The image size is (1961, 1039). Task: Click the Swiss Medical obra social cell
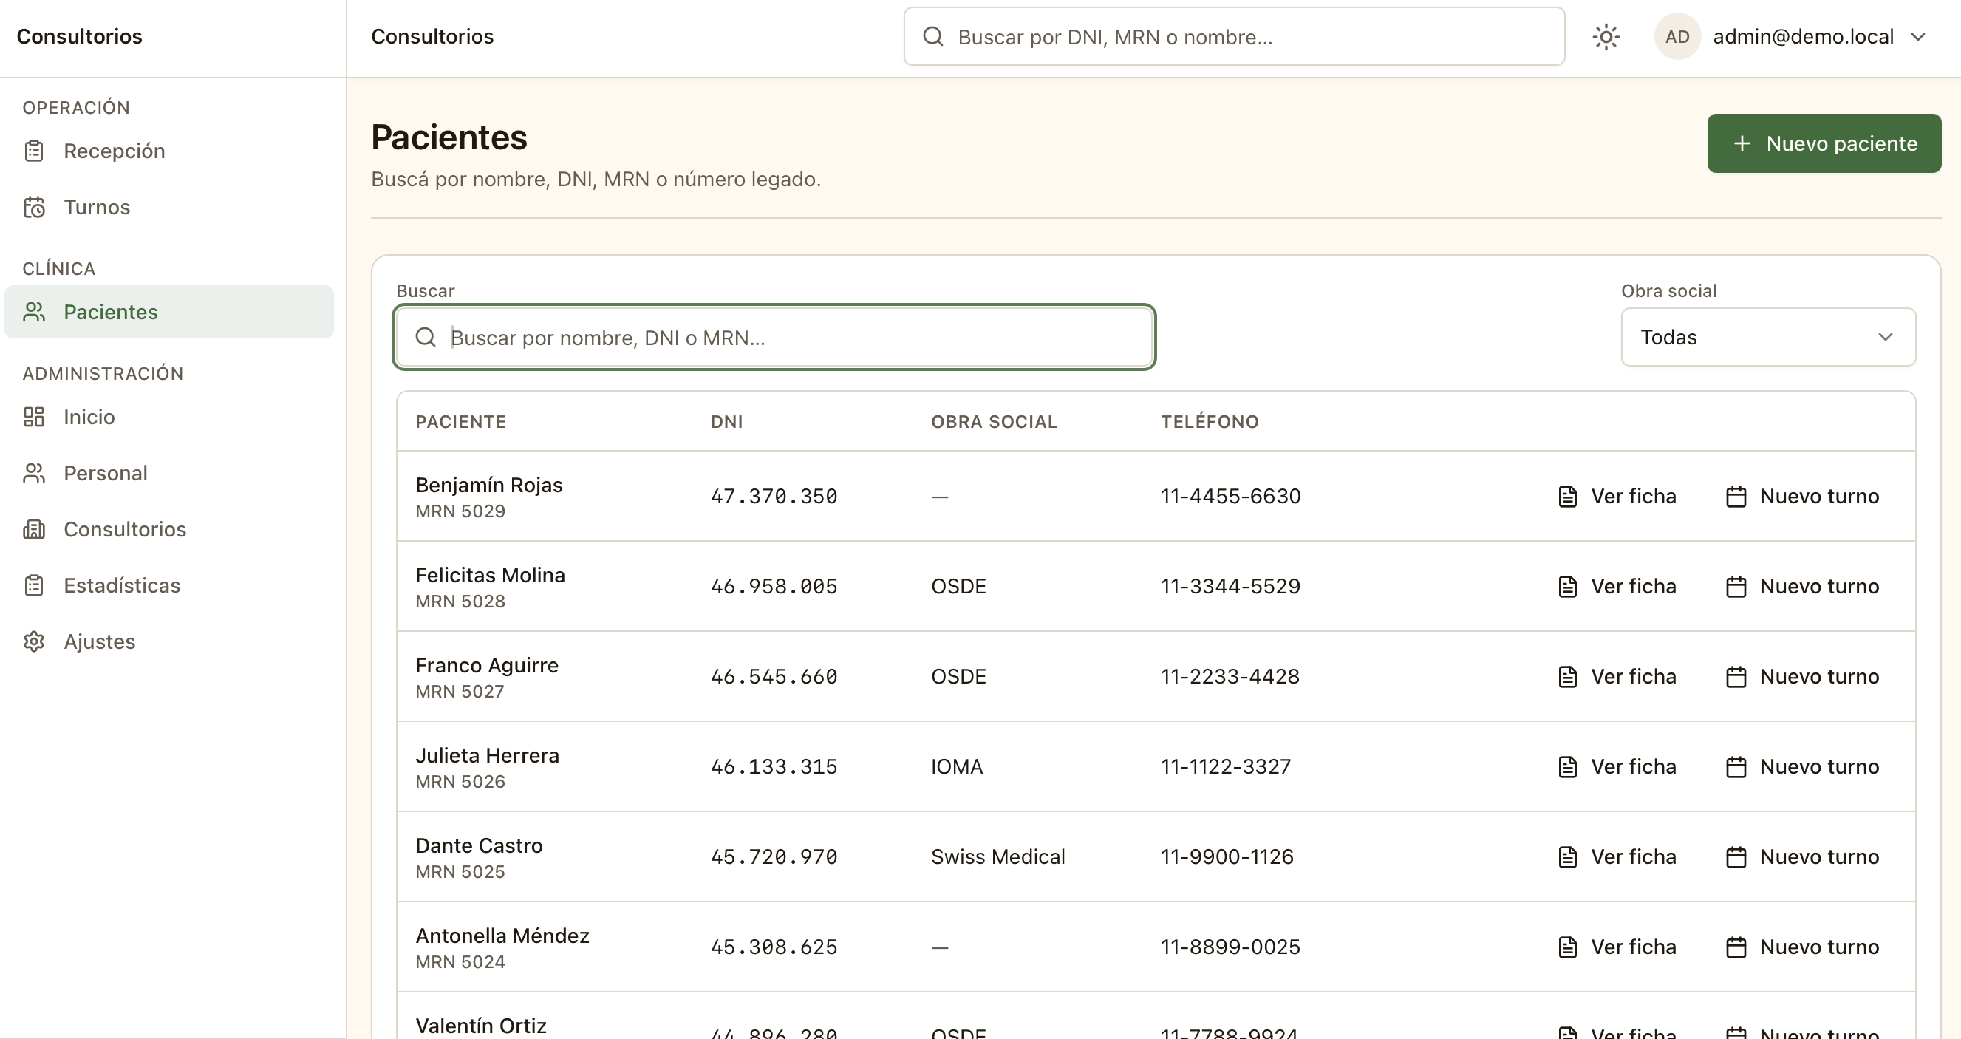998,857
